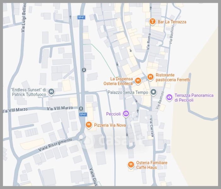Image resolution: width=221 pixels, height=189 pixels.
Task: Click the Bar La Terrazza cocktail marker
Action: point(152,22)
